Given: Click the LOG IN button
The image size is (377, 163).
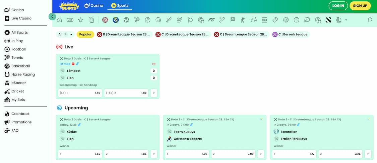Looking at the screenshot, I should [x=338, y=6].
